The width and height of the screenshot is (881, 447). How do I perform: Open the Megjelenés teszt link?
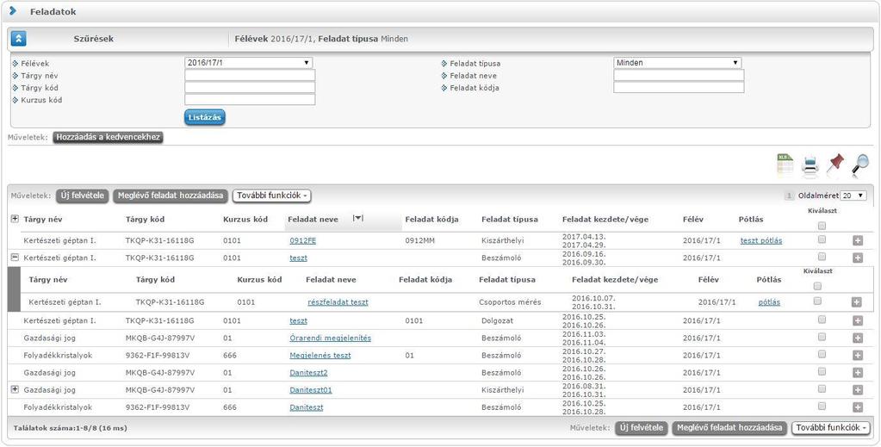click(320, 356)
